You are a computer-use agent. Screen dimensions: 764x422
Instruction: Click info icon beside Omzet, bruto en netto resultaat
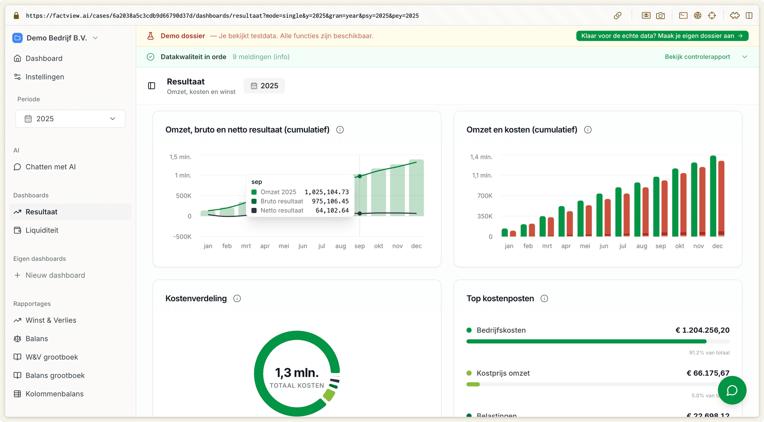[340, 130]
